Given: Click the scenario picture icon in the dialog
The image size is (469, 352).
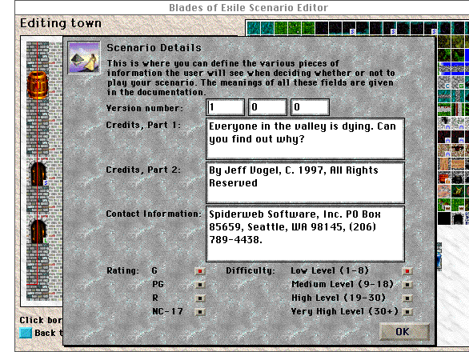Looking at the screenshot, I should pyautogui.click(x=84, y=58).
